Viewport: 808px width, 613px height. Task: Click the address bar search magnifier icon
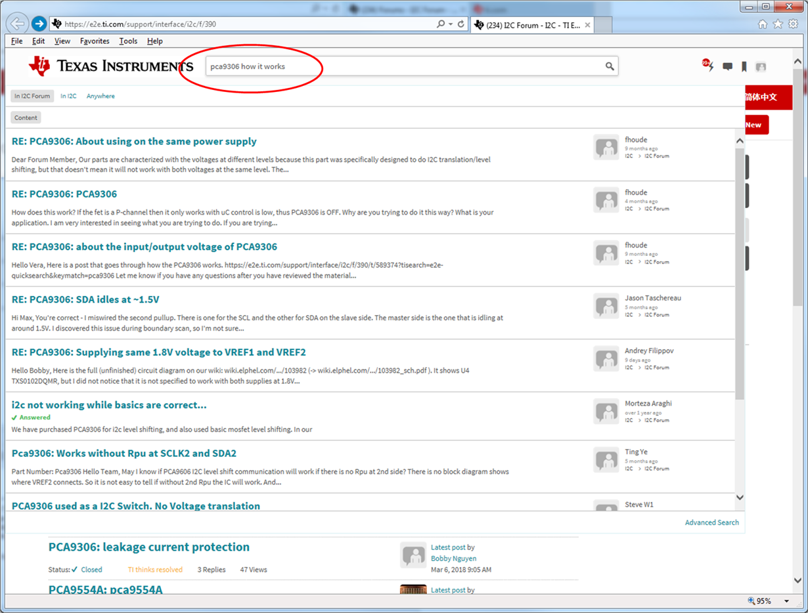441,24
